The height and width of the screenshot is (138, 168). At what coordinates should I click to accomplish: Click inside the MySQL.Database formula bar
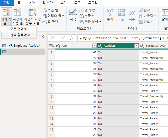click(123, 38)
